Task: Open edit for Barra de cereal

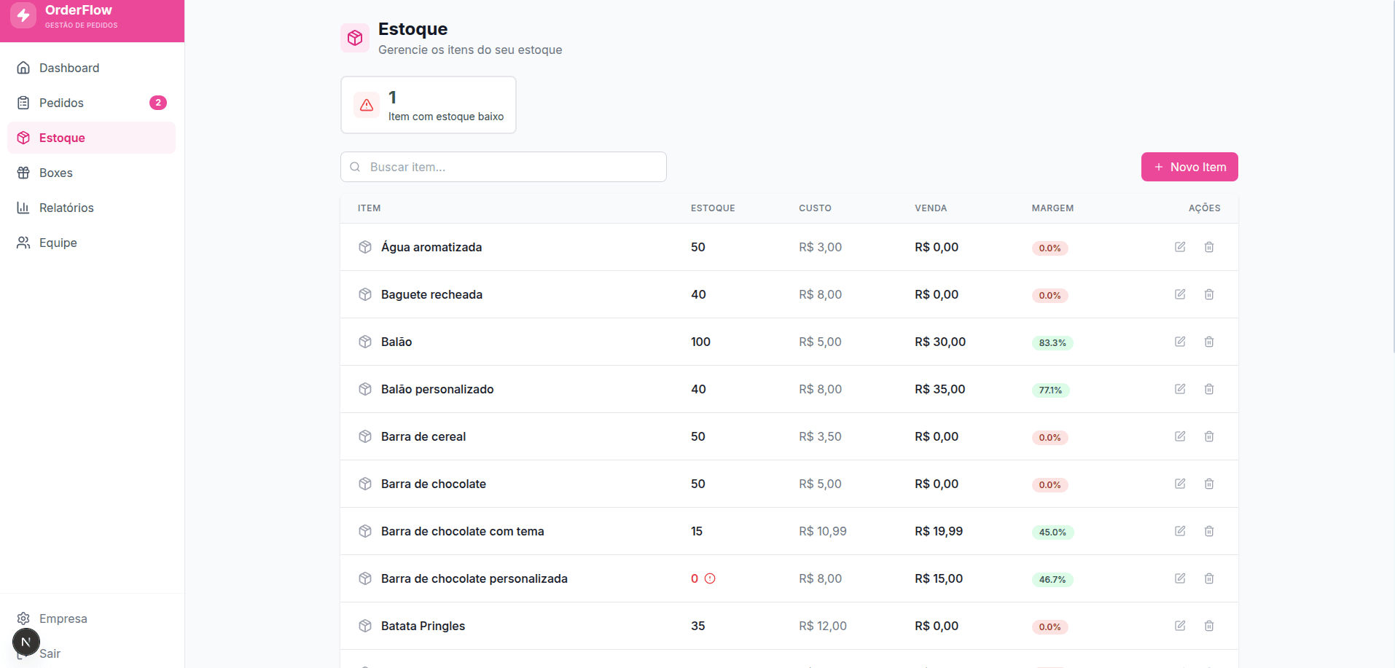Action: tap(1179, 436)
